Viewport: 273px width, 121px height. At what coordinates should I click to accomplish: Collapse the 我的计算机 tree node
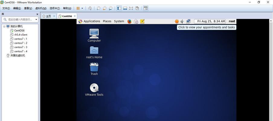pyautogui.click(x=4, y=26)
